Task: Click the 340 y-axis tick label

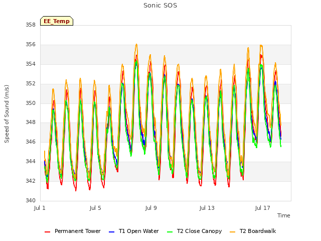Action: [x=31, y=200]
